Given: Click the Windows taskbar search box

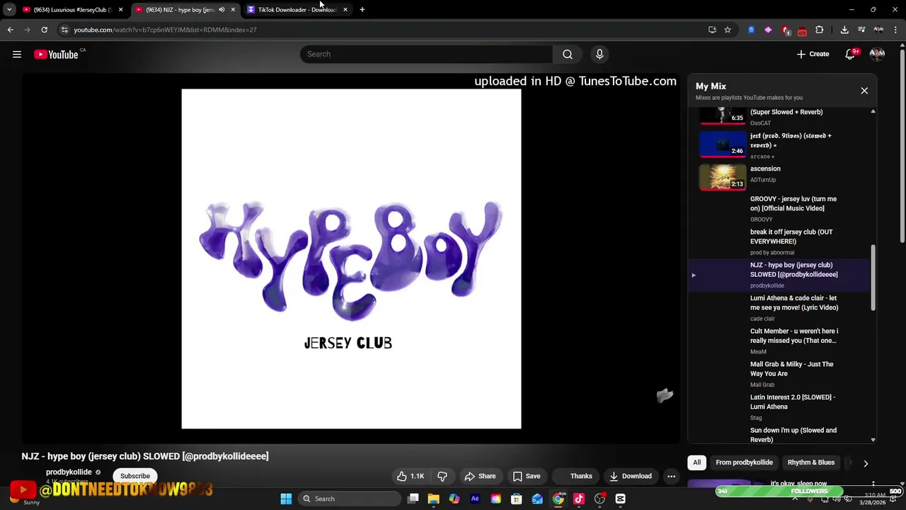Looking at the screenshot, I should 350,499.
